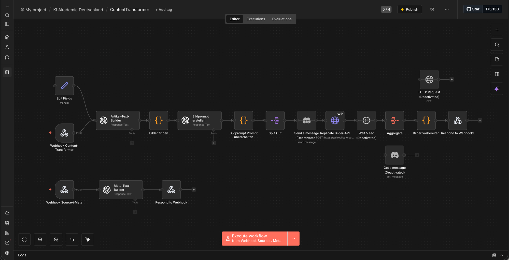Select the Wait 5 sec node
This screenshot has height=260, width=509.
click(x=366, y=120)
